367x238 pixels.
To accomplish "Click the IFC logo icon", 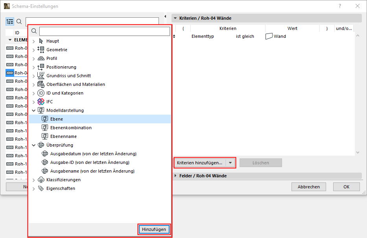I will (x=41, y=102).
